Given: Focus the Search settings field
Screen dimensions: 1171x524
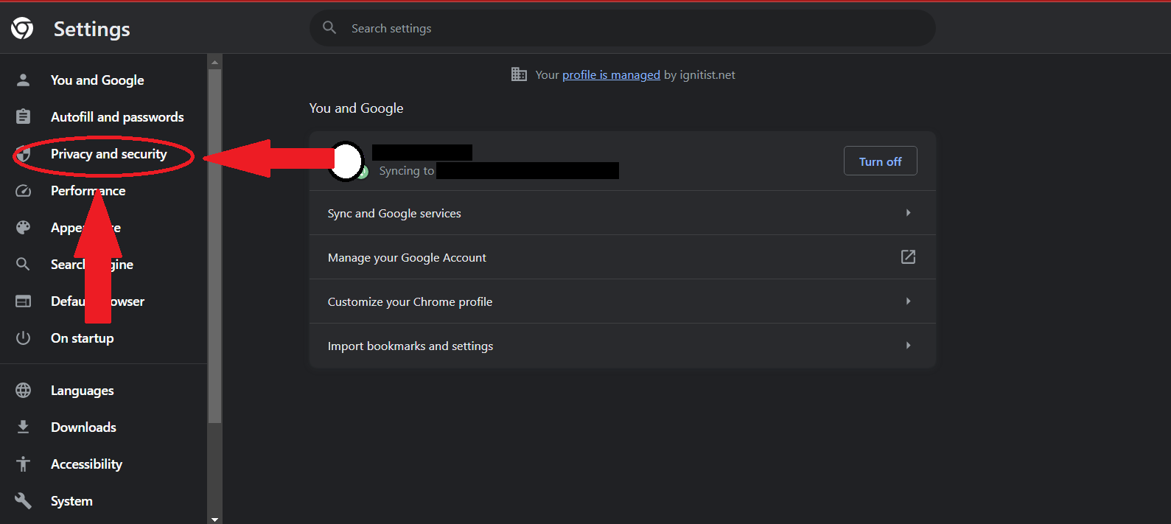Looking at the screenshot, I should click(623, 28).
